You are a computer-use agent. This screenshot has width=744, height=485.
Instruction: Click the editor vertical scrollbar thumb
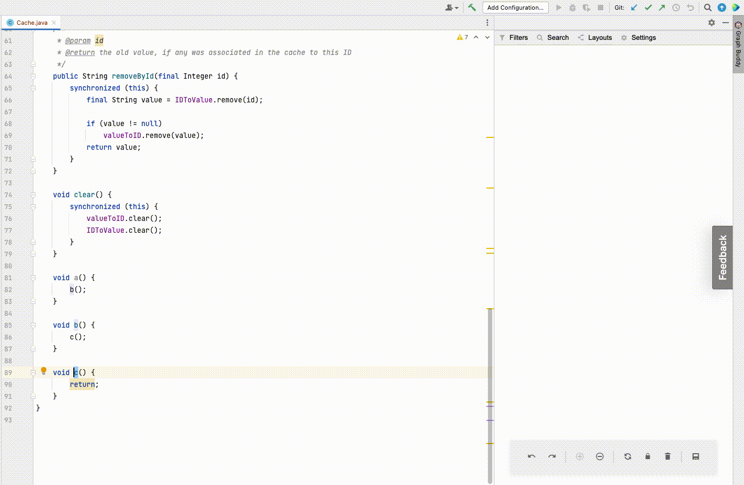pyautogui.click(x=490, y=396)
